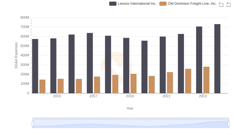Click the orange Old Dominion legend swatch
234x135 pixels.
pyautogui.click(x=163, y=4)
